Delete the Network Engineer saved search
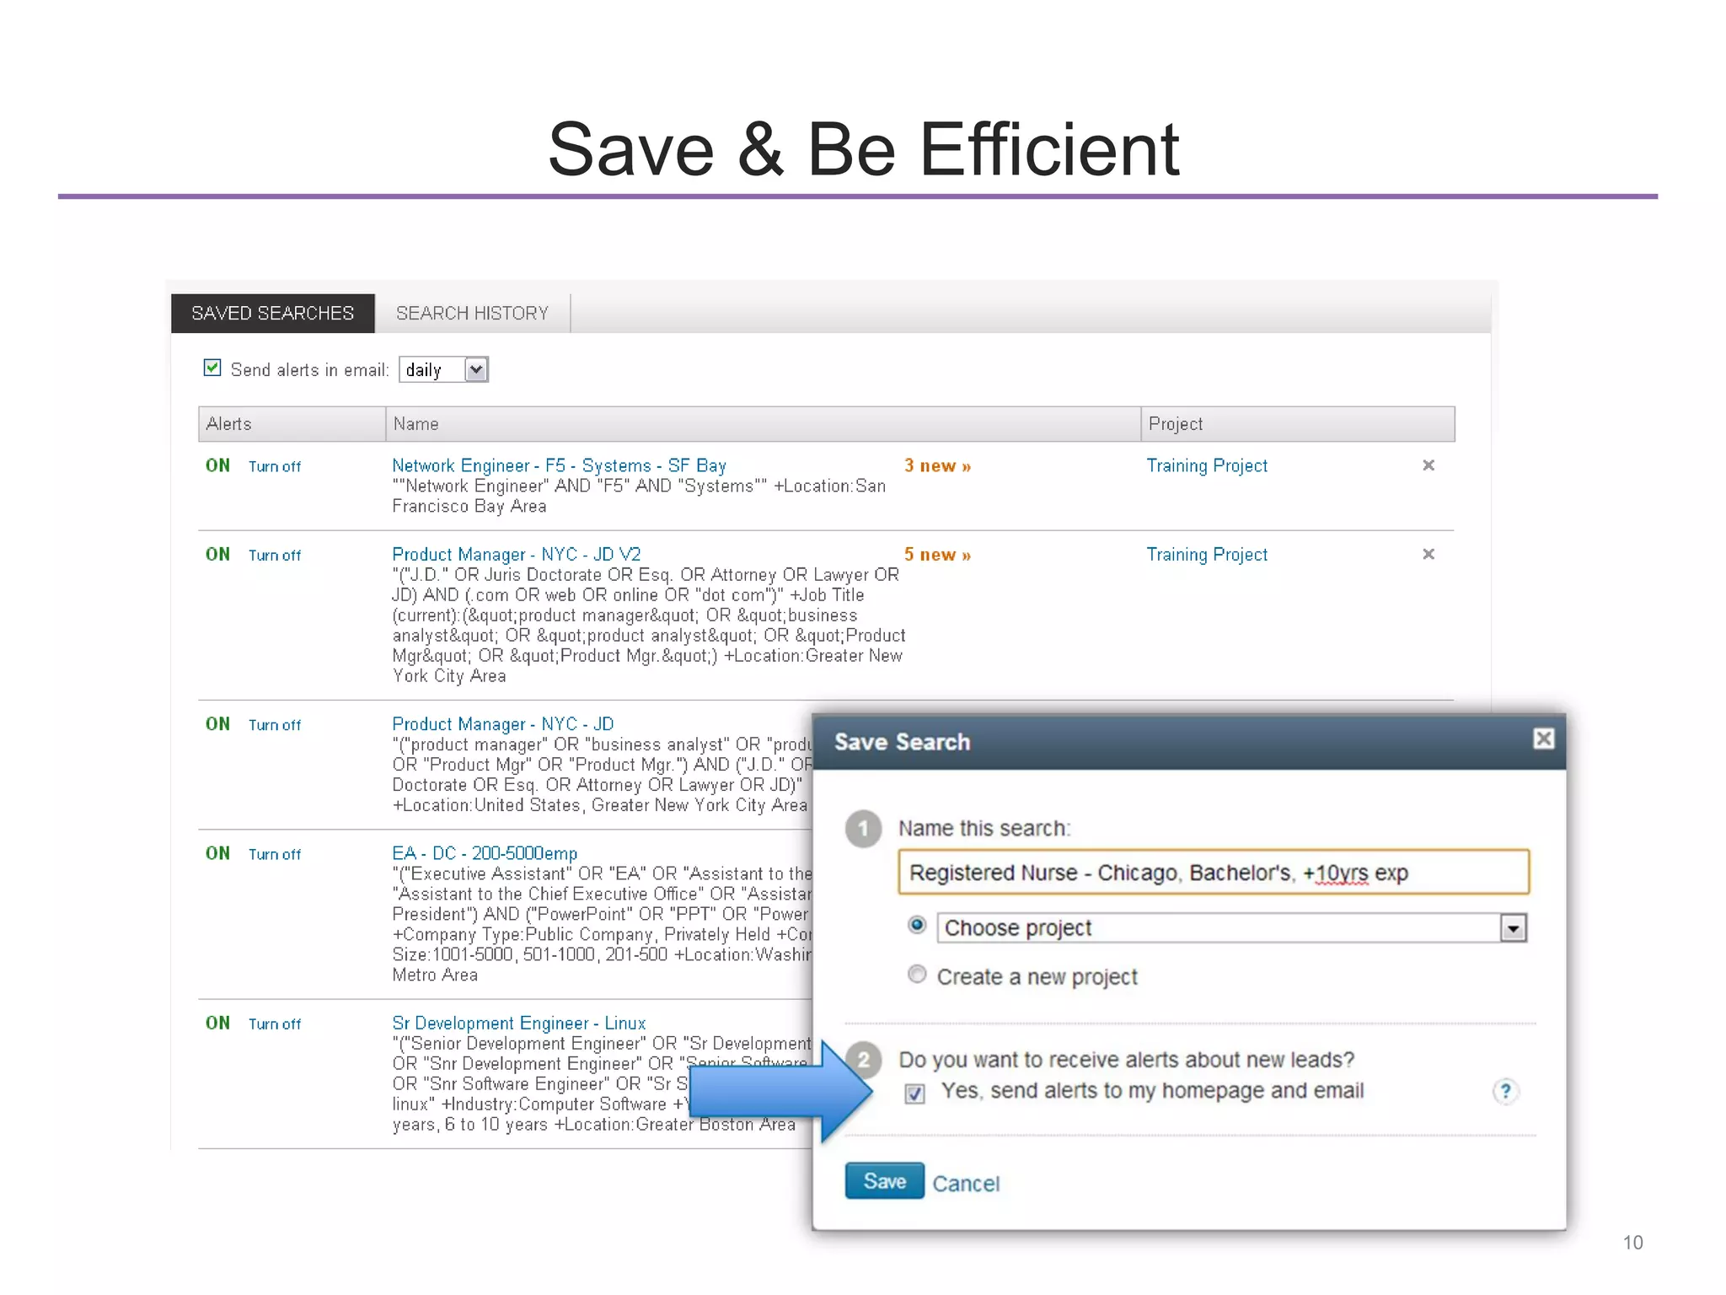This screenshot has height=1295, width=1726. tap(1429, 465)
